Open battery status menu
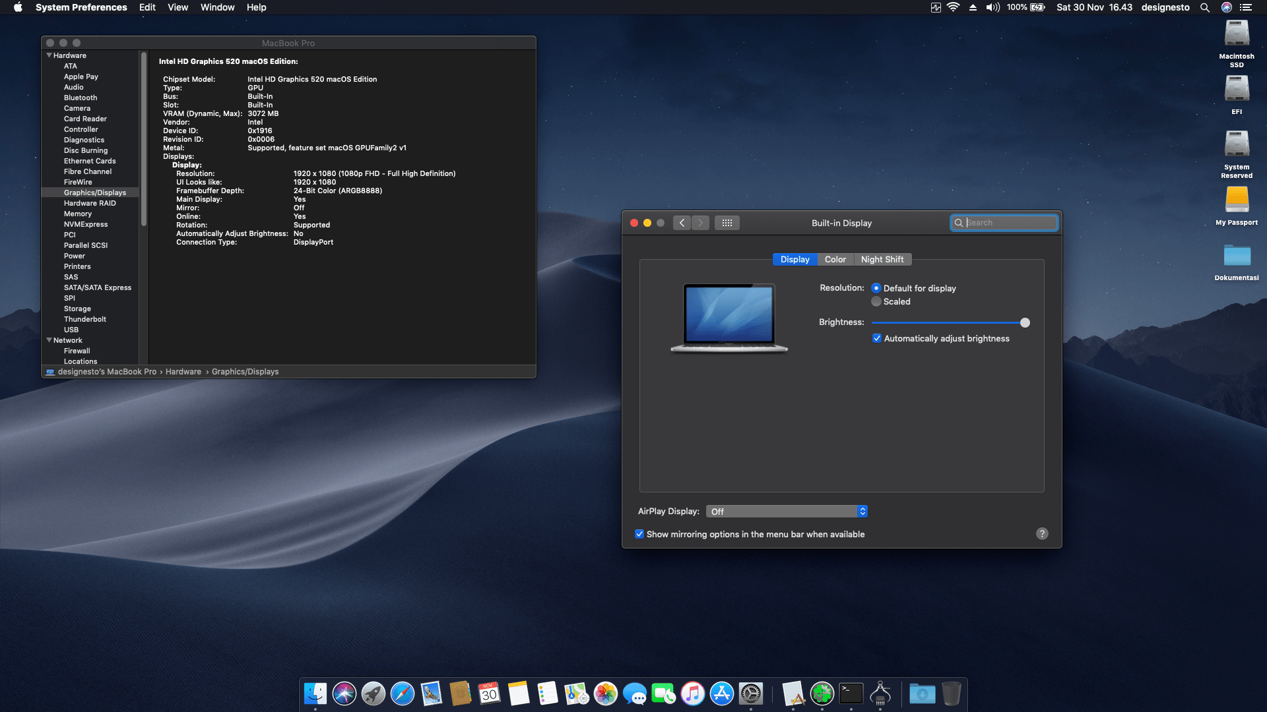Screen dimensions: 1267x712 click(1027, 7)
